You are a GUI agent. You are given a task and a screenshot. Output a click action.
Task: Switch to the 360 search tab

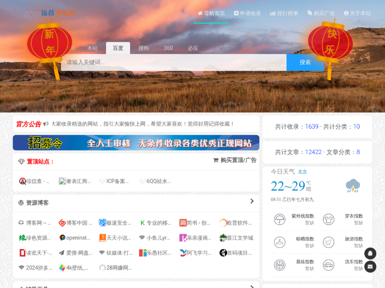click(x=168, y=48)
